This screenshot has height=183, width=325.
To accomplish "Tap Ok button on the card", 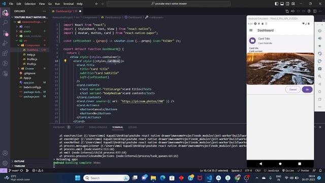I will click(307, 89).
